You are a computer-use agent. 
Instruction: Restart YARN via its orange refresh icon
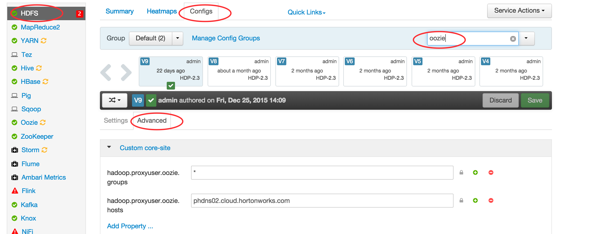pyautogui.click(x=43, y=41)
